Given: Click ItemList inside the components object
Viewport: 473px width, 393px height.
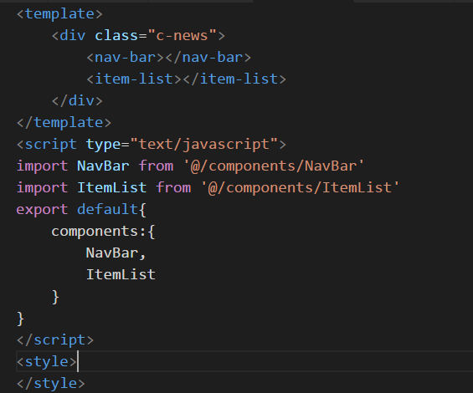Looking at the screenshot, I should pyautogui.click(x=121, y=274).
